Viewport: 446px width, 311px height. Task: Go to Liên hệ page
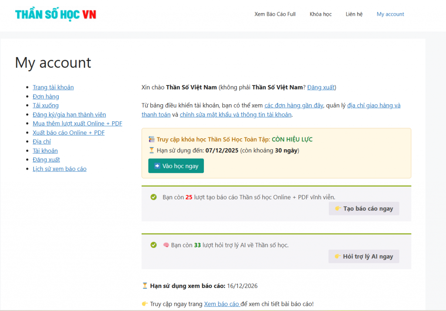pyautogui.click(x=354, y=14)
